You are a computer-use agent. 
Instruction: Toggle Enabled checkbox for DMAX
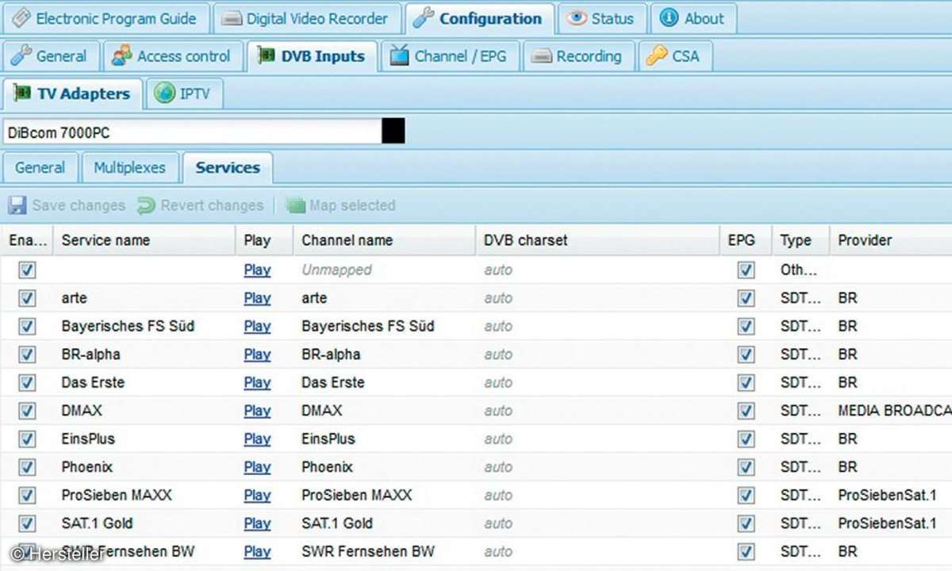point(27,411)
